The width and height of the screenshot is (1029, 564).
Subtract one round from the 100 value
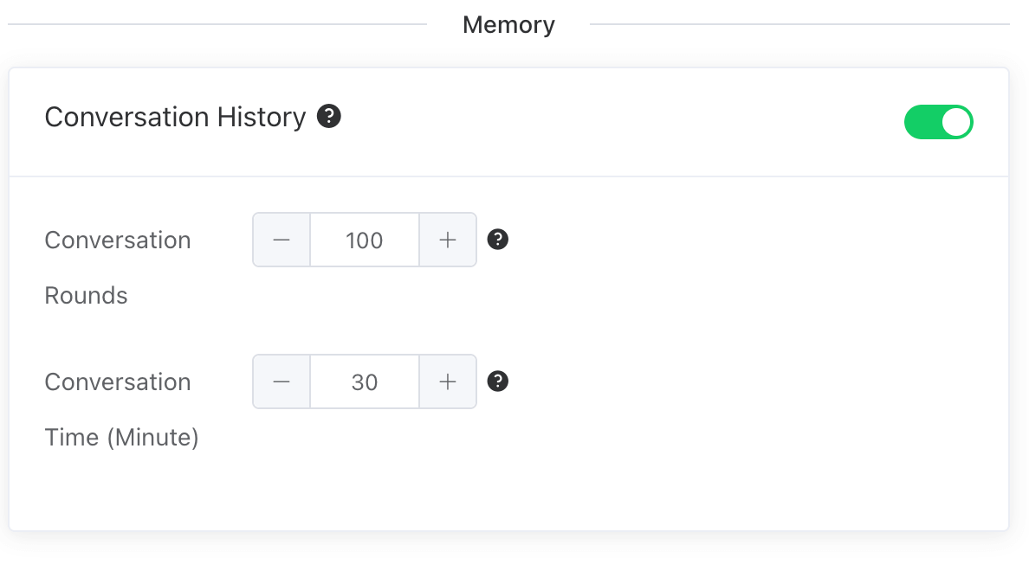click(282, 240)
